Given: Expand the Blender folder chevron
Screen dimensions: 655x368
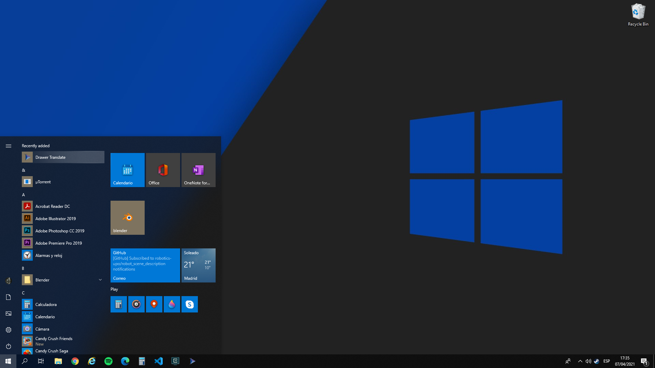Looking at the screenshot, I should [100, 280].
